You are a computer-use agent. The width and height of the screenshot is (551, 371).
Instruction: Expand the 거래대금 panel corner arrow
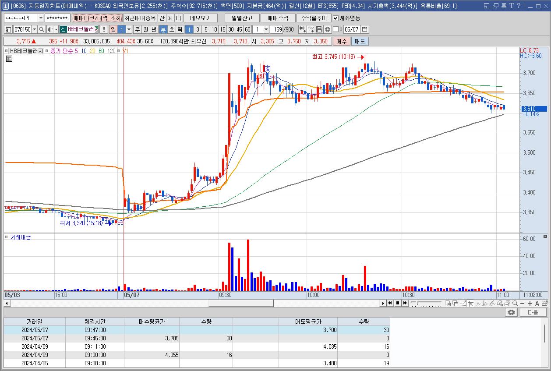tap(545, 237)
